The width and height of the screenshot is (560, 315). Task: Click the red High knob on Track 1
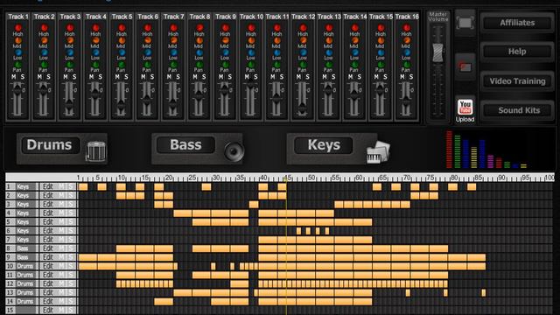click(17, 27)
